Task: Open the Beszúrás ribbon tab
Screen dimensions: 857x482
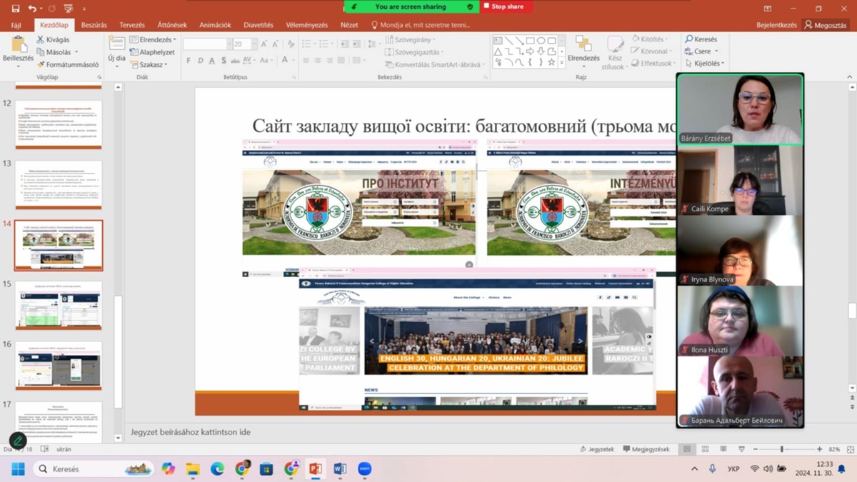Action: tap(94, 25)
